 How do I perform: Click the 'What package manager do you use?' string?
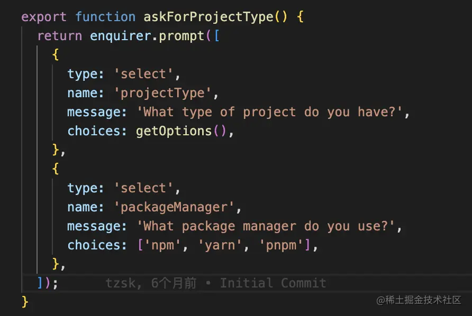tap(266, 226)
